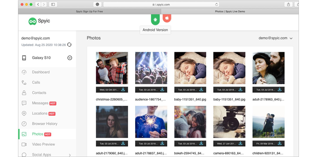Click the Contacts person icon
This screenshot has height=157, width=313.
(24, 93)
